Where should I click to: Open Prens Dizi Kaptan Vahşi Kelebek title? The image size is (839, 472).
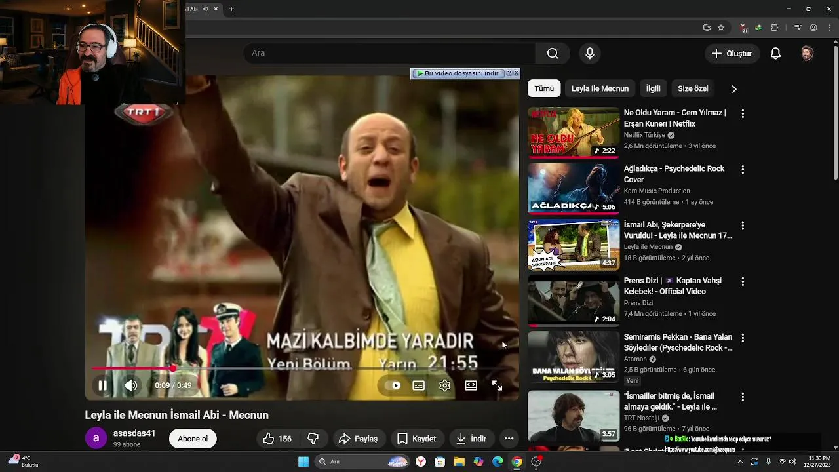pos(673,286)
